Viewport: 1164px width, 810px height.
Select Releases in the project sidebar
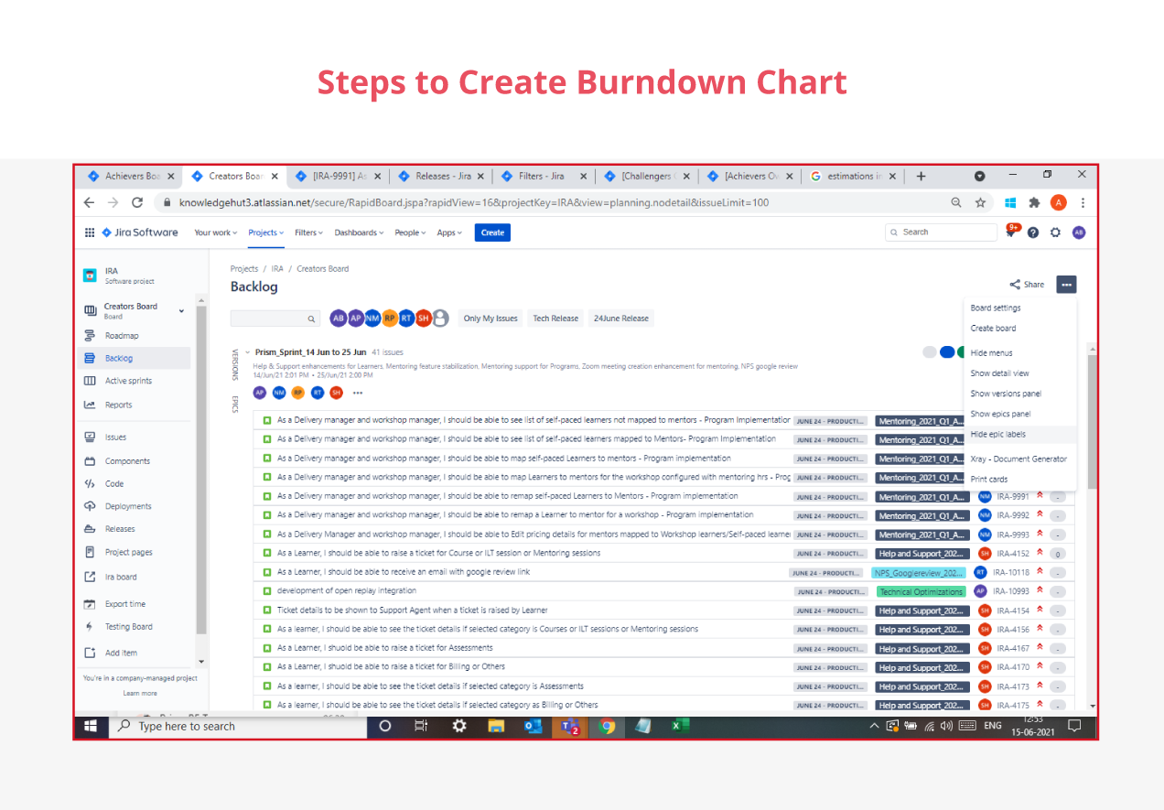(118, 529)
